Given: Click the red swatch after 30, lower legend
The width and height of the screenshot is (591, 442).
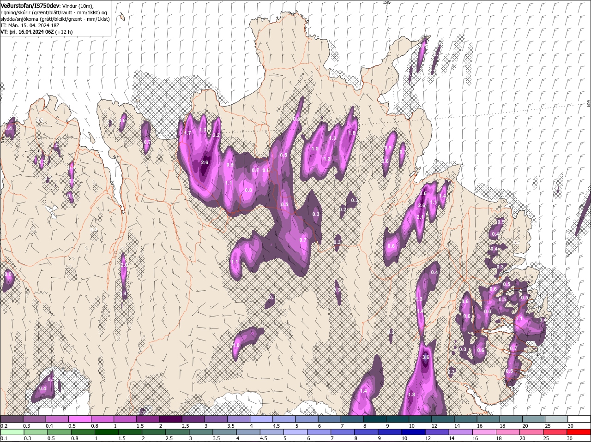Looking at the screenshot, I should coord(579,432).
